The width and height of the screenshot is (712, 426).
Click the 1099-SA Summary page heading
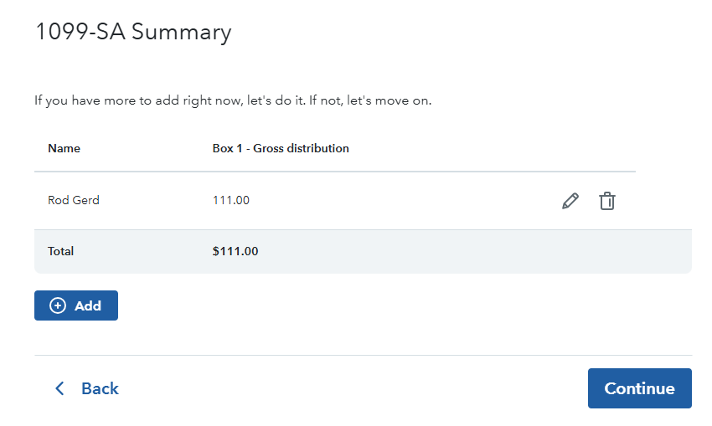click(x=133, y=33)
